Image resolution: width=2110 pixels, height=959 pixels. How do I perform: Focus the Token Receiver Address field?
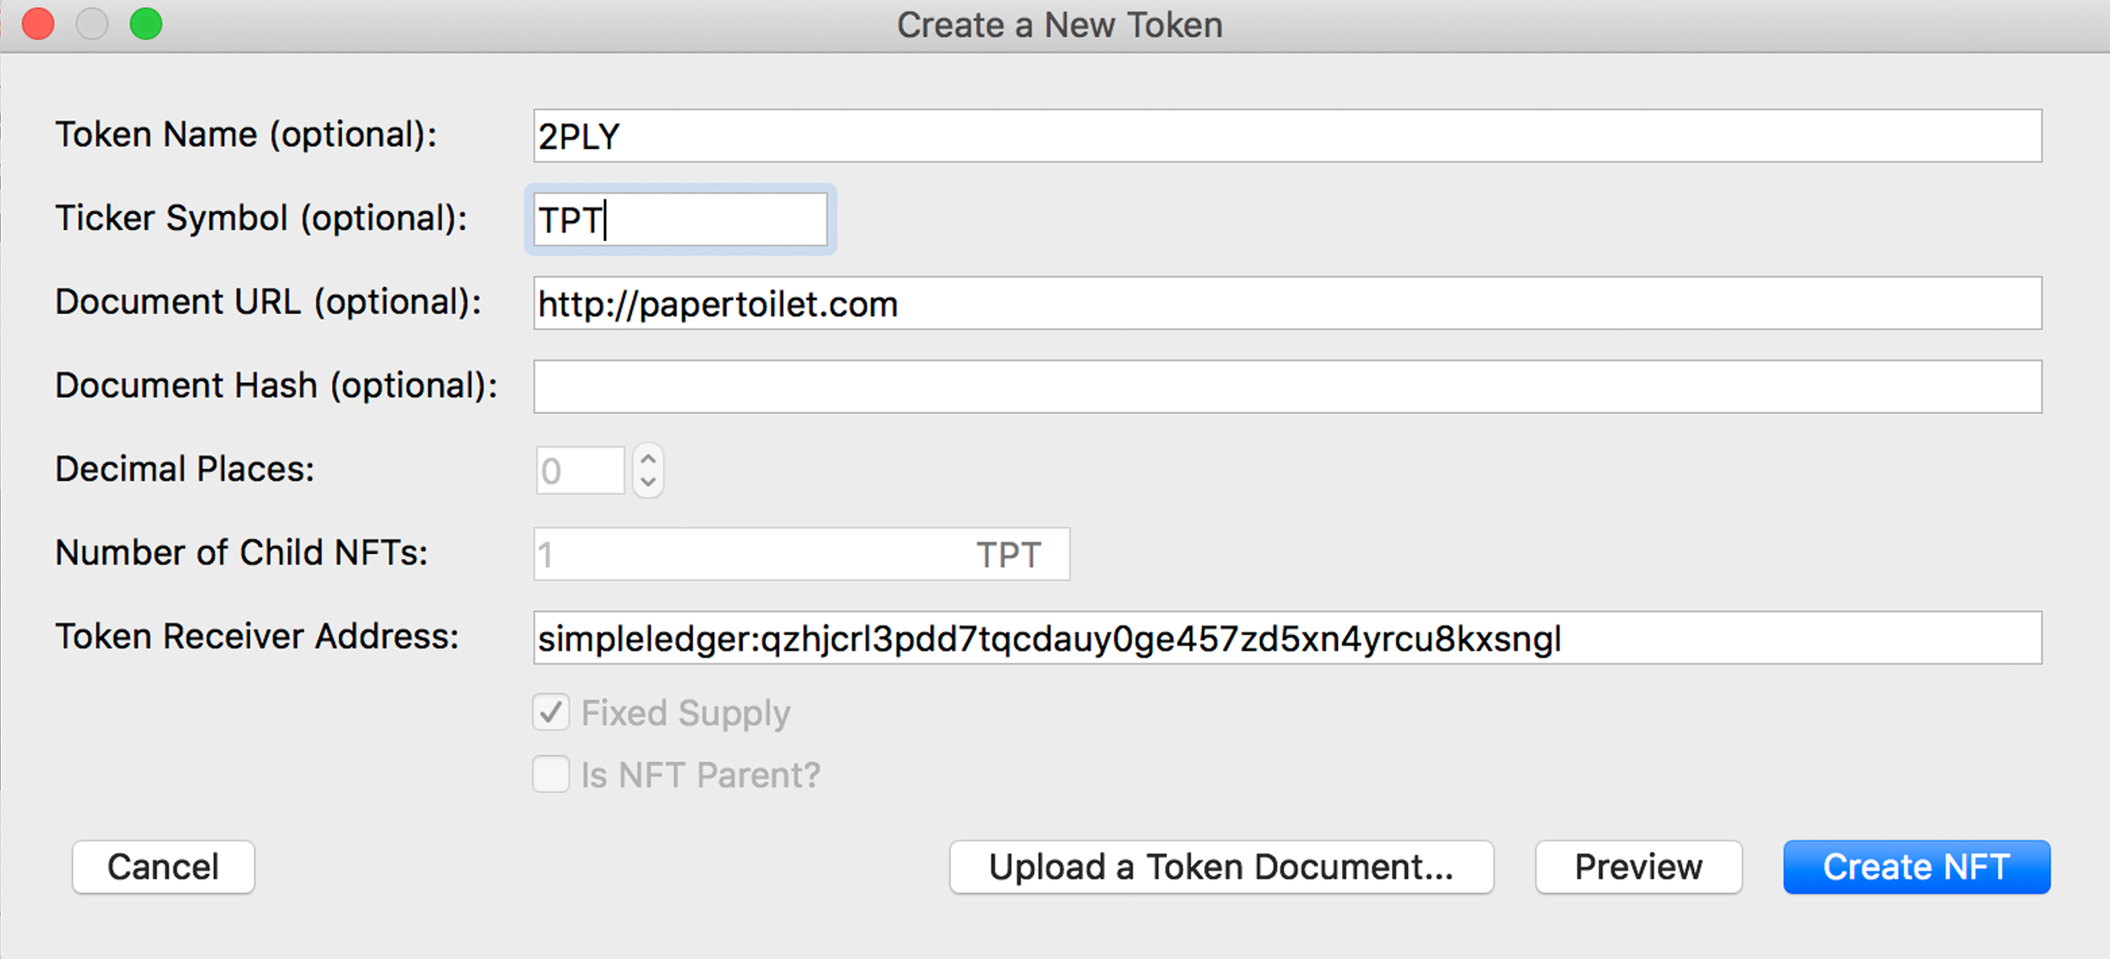click(1286, 638)
